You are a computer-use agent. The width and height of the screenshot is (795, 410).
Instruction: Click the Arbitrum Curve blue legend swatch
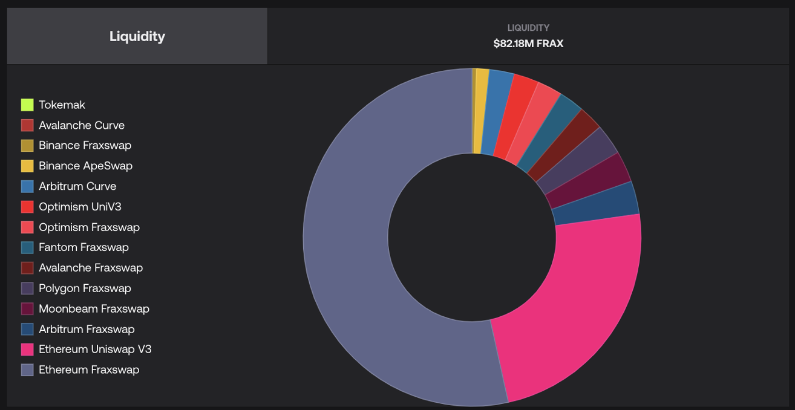pyautogui.click(x=27, y=186)
